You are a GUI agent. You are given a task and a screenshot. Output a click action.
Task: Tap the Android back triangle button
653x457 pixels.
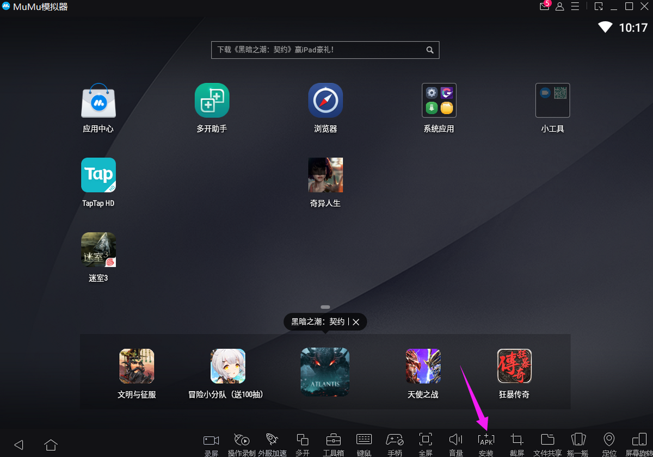[19, 444]
